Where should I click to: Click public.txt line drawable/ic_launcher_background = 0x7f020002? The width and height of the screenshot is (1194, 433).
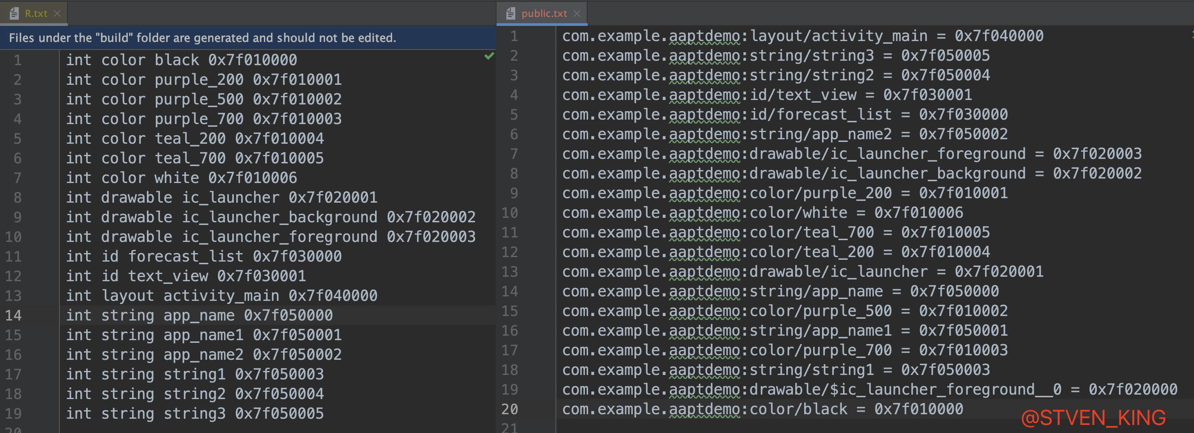[852, 173]
